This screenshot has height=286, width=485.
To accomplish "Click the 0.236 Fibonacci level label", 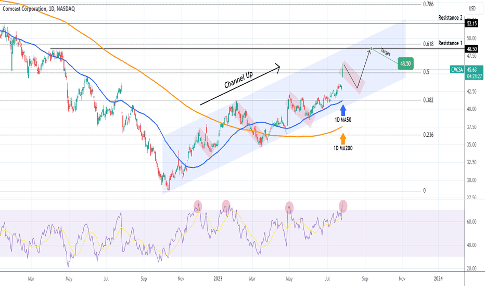I will (x=428, y=135).
